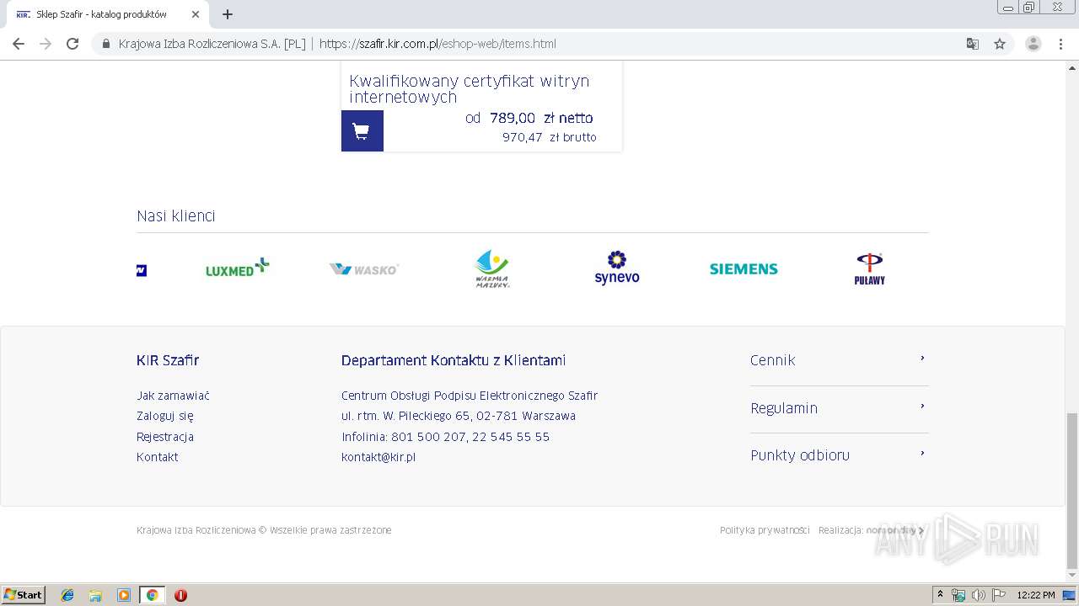
Task: Open Kwalifikowany certyfikat witryn internetowych title
Action: click(x=470, y=88)
